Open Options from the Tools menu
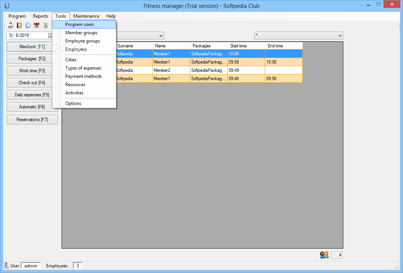This screenshot has width=403, height=273. 84,103
